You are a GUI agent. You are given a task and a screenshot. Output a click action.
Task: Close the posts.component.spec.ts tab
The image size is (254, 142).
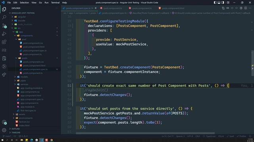point(96,8)
